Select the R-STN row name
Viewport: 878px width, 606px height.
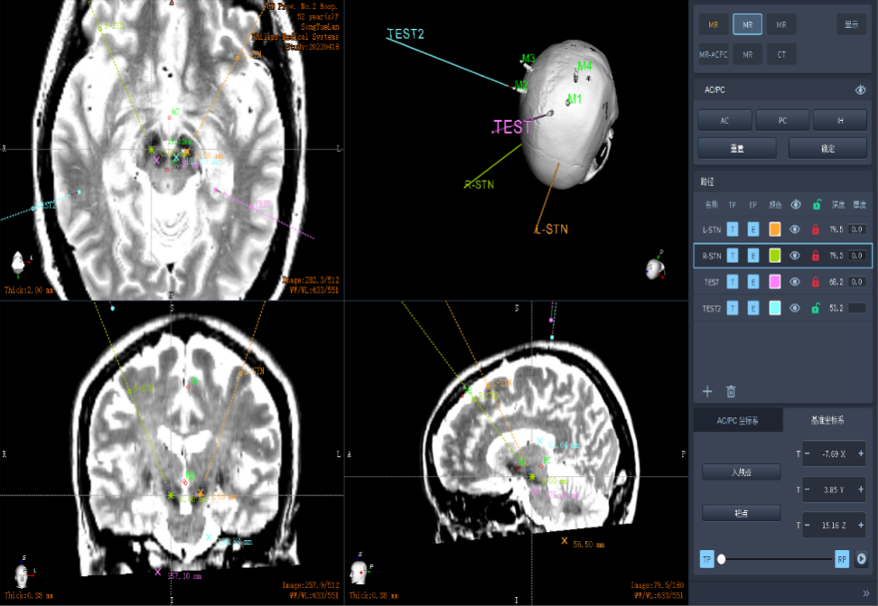tap(711, 256)
